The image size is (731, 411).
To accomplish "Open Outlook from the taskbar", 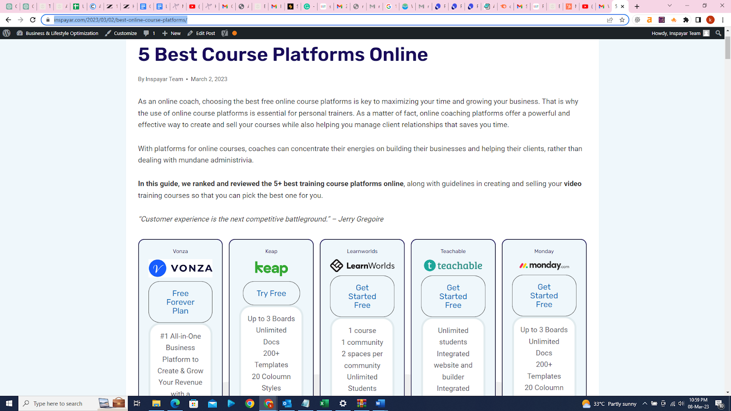I will (x=287, y=403).
